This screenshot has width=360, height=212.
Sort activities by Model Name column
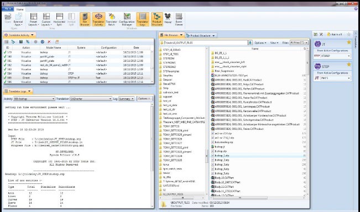pyautogui.click(x=54, y=47)
